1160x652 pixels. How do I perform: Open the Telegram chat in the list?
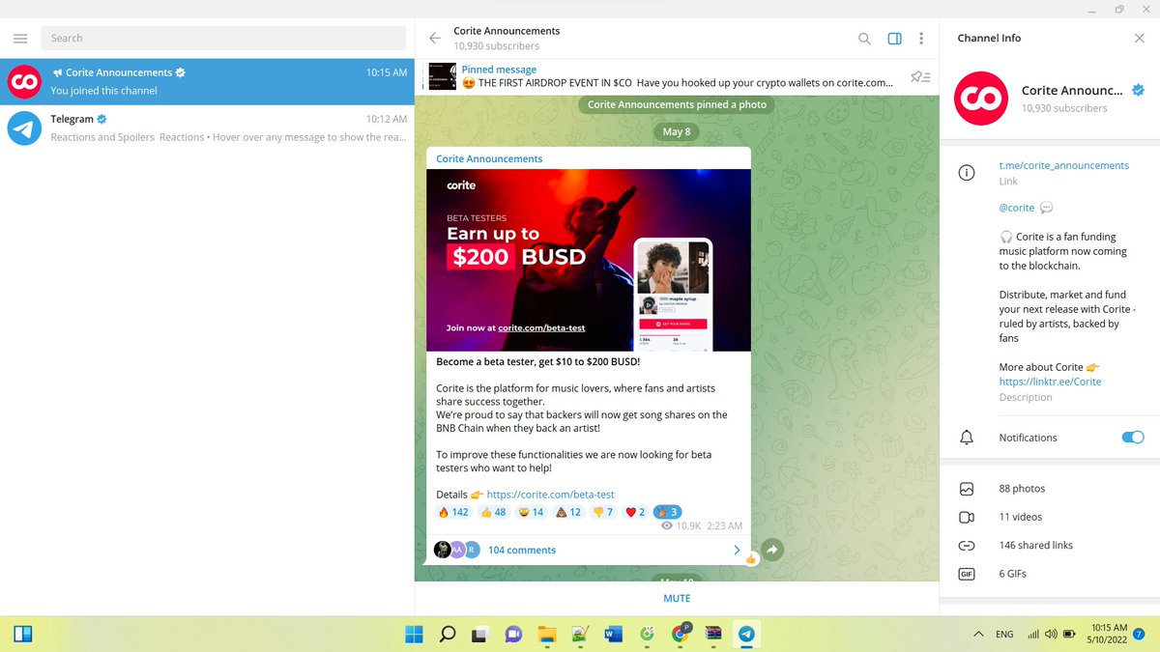pyautogui.click(x=207, y=128)
